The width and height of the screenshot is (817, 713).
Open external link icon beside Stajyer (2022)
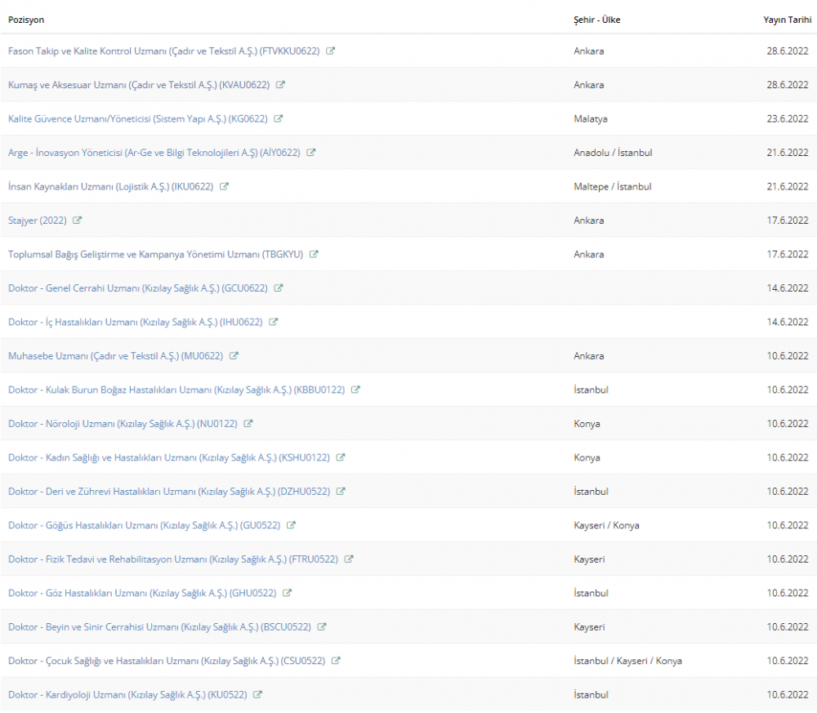click(77, 221)
